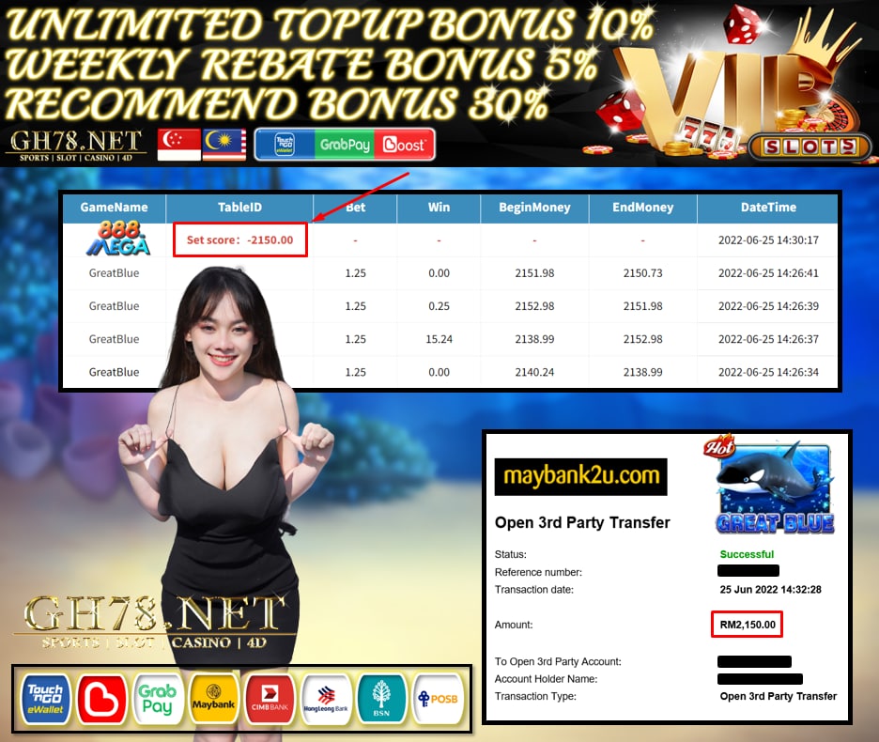The image size is (879, 742).
Task: Choose the Maybank payment icon
Action: pyautogui.click(x=213, y=699)
